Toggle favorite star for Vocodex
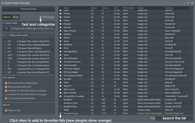The width and height of the screenshot is (195, 123). coord(60,79)
